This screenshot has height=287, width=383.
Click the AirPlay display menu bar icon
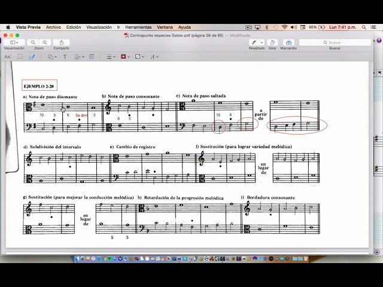[257, 28]
